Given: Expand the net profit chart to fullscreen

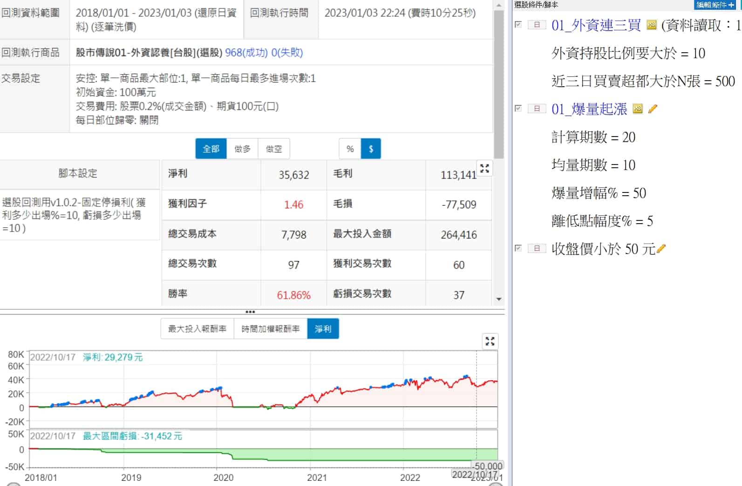Looking at the screenshot, I should pyautogui.click(x=490, y=342).
